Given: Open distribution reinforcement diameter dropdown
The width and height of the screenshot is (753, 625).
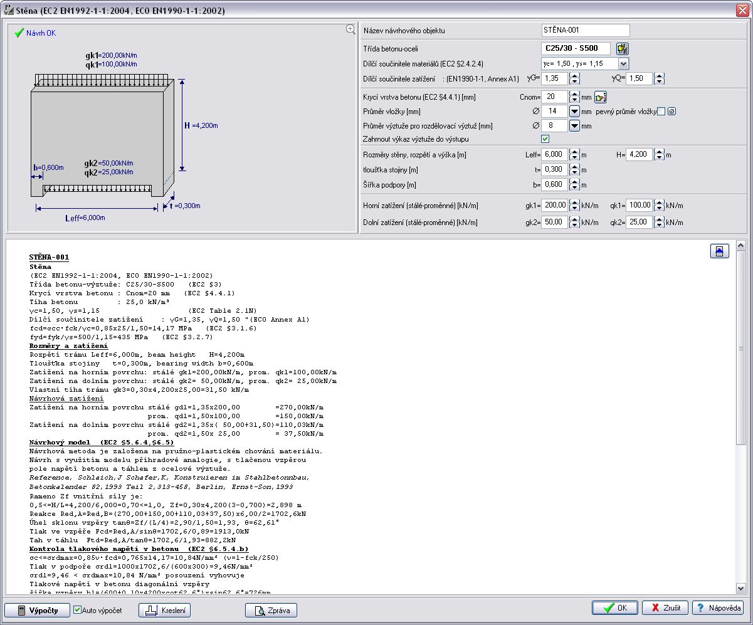Looking at the screenshot, I should [x=574, y=125].
